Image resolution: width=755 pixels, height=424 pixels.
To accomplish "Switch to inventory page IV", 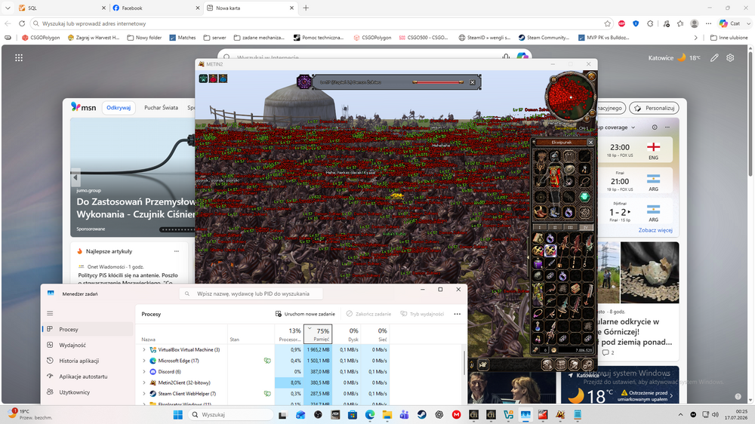I will pyautogui.click(x=586, y=227).
